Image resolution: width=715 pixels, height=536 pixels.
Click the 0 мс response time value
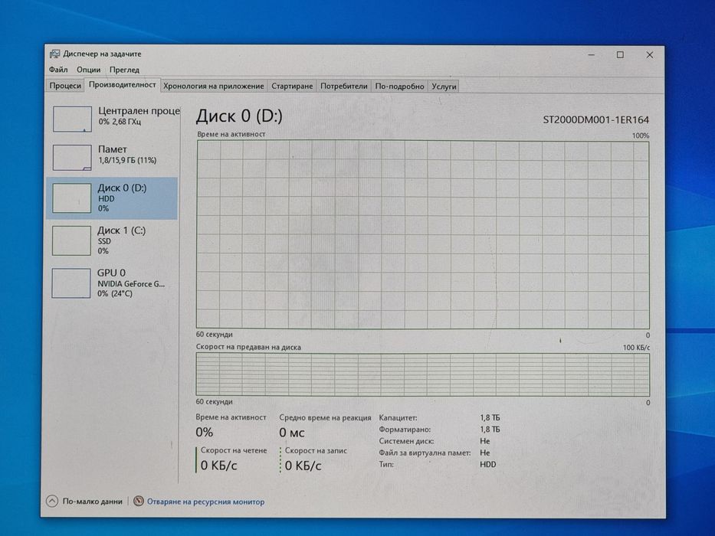(291, 433)
